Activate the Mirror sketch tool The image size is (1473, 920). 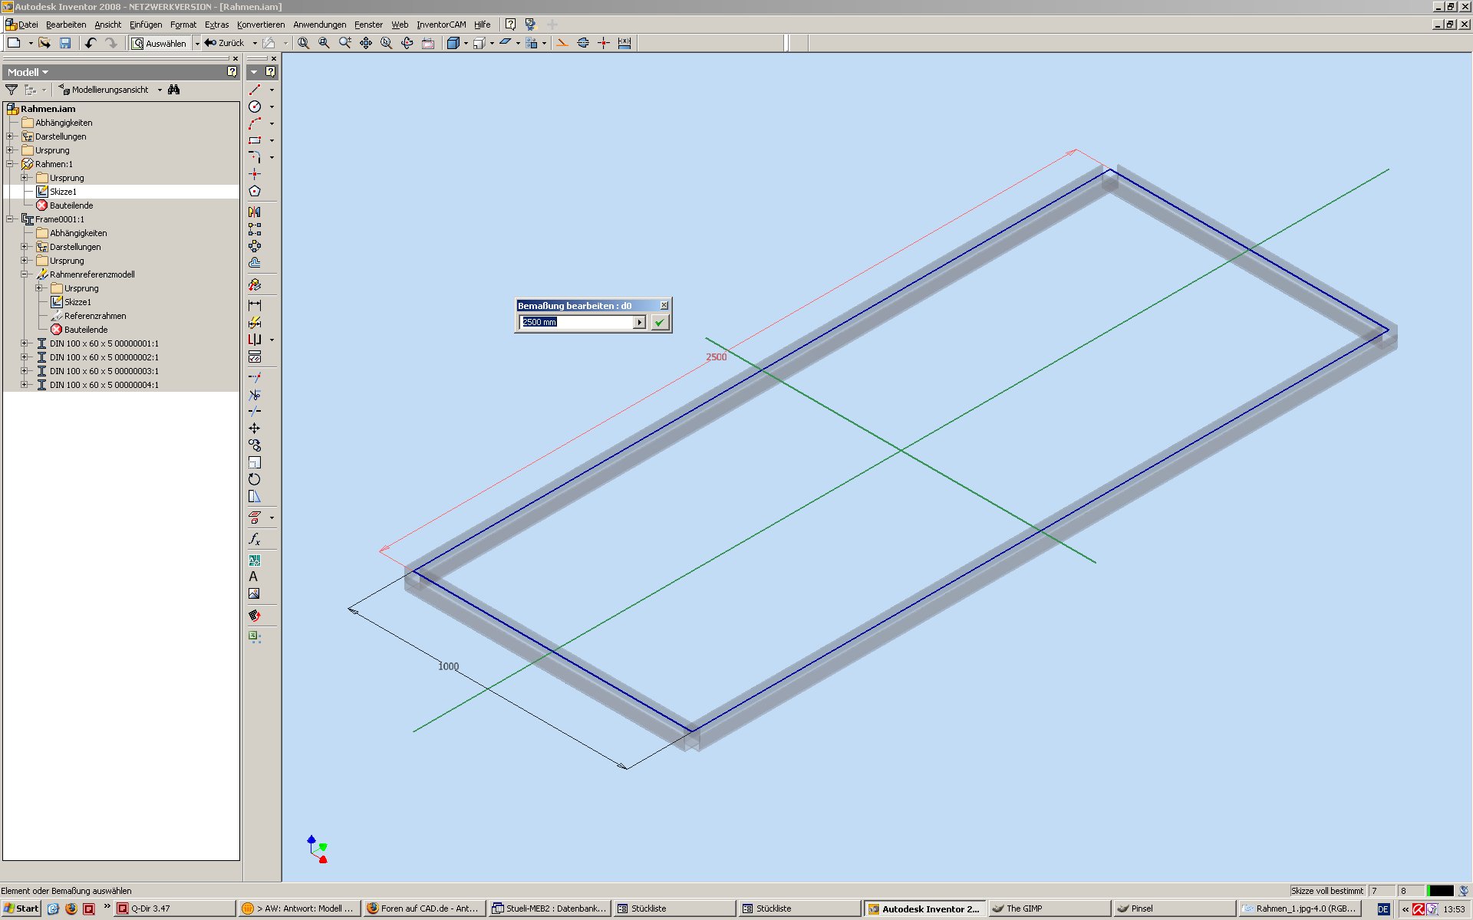click(255, 212)
